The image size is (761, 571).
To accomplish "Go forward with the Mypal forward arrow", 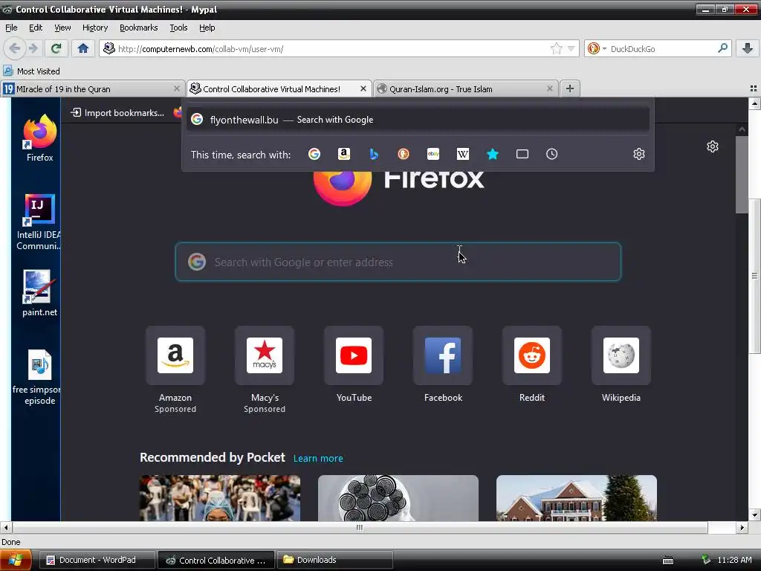I will (33, 48).
